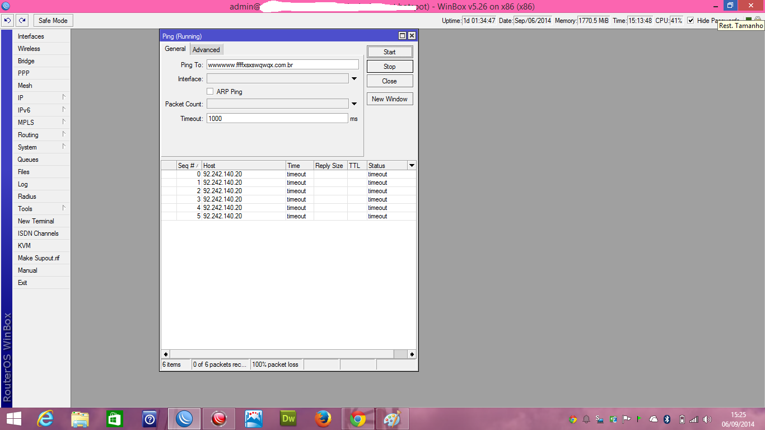Open Google Chrome from the taskbar
Screen dimensions: 765x430
[358, 419]
